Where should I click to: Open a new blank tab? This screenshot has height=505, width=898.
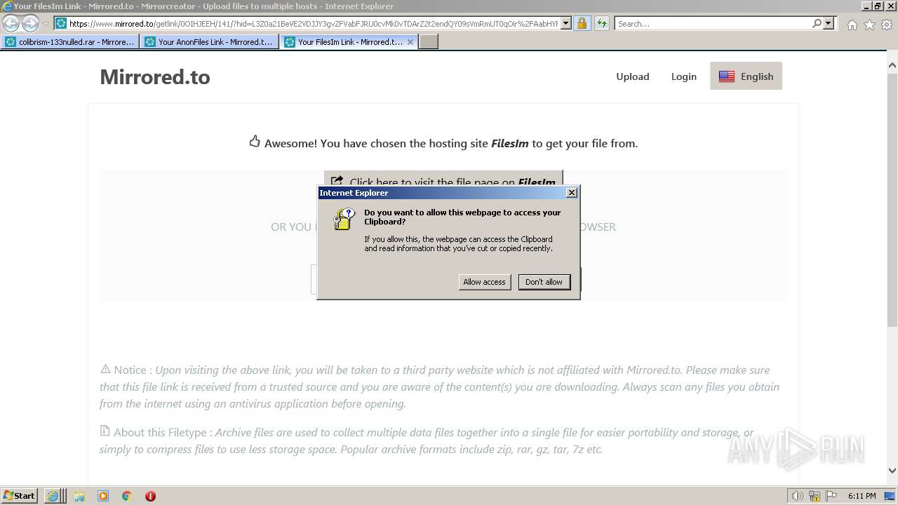click(429, 42)
